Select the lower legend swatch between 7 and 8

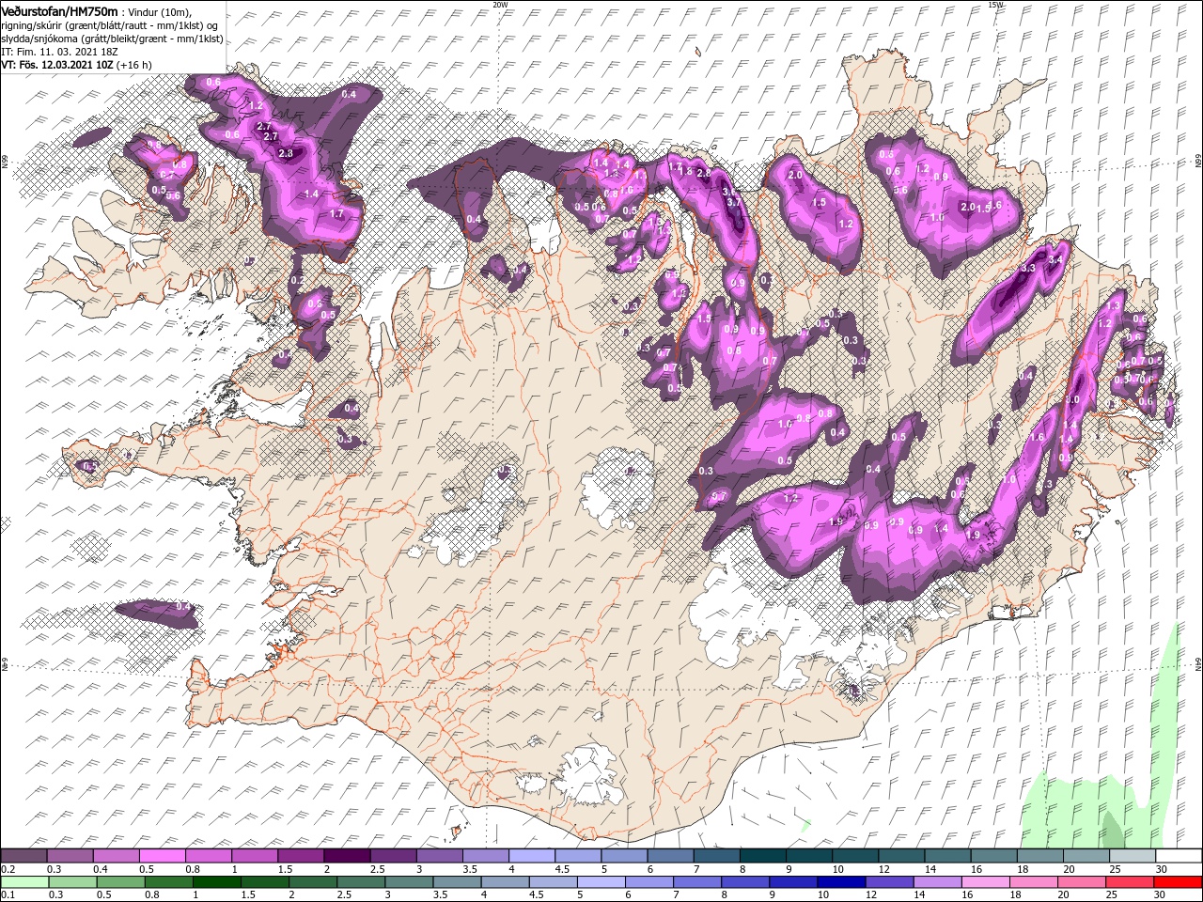pyautogui.click(x=697, y=882)
